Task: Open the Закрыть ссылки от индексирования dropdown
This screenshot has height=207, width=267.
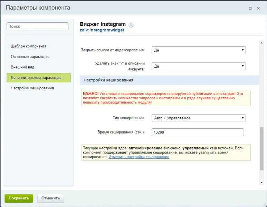Action: click(x=199, y=50)
